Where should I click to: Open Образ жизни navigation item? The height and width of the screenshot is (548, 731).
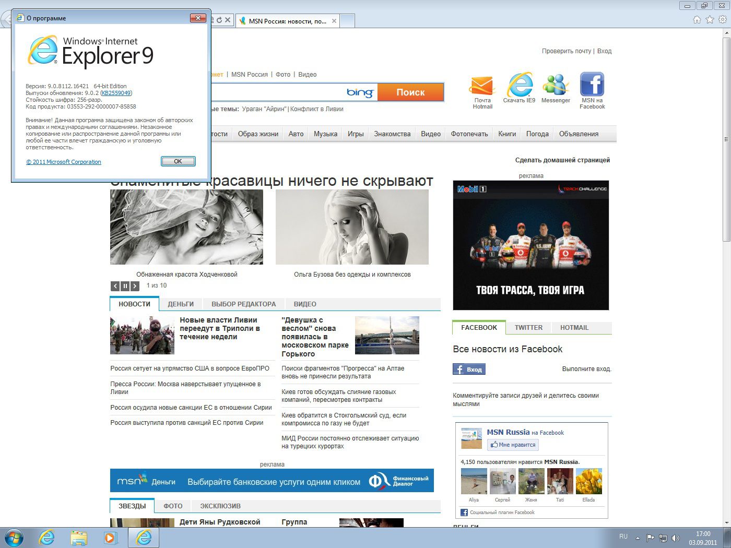(258, 134)
